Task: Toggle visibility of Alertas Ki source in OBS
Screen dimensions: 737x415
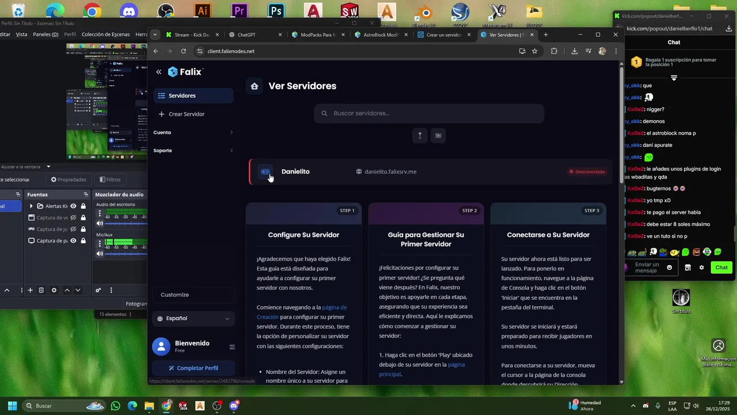Action: pyautogui.click(x=73, y=206)
